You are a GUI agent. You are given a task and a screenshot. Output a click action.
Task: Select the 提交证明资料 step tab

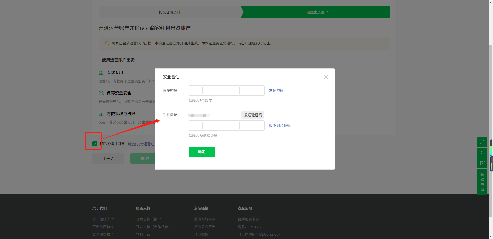pyautogui.click(x=169, y=12)
